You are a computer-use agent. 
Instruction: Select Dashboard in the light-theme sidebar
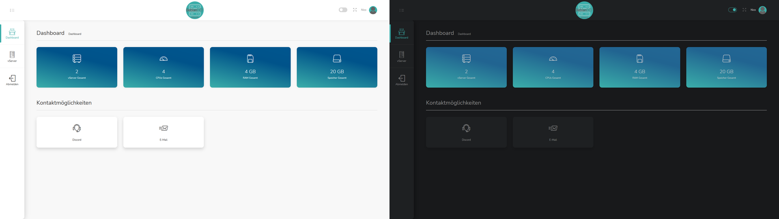[12, 34]
